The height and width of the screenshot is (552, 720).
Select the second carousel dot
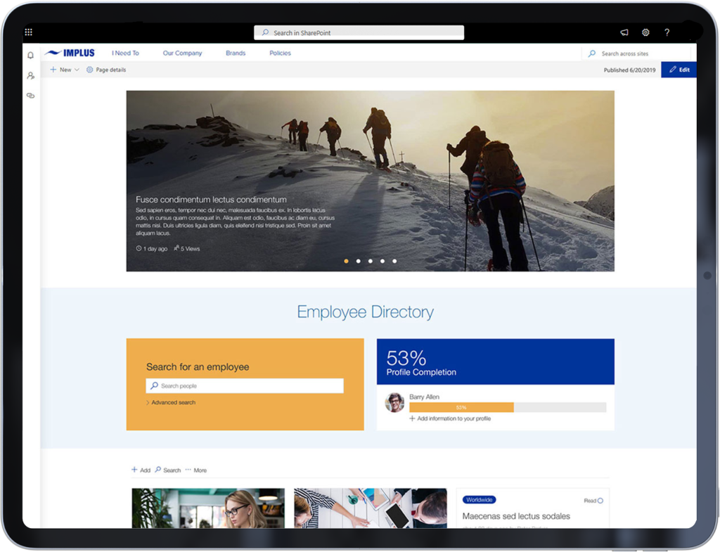358,261
